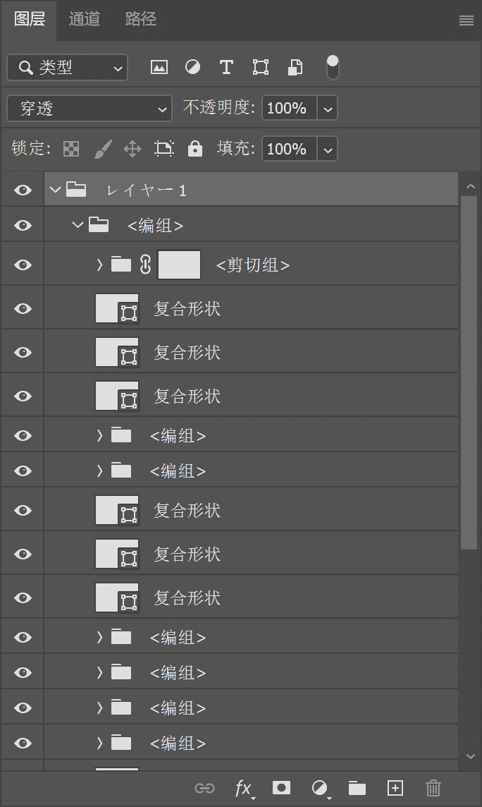The height and width of the screenshot is (807, 482).
Task: Open the 填充 slider dropdown arrow
Action: coord(328,149)
